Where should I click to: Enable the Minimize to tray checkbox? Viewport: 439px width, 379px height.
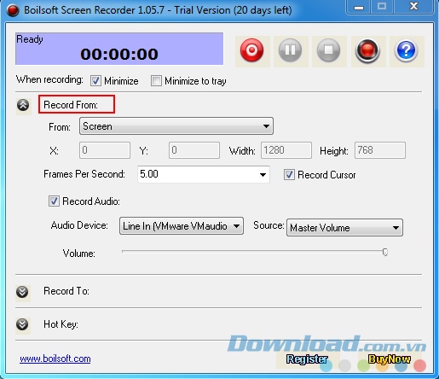tap(156, 81)
